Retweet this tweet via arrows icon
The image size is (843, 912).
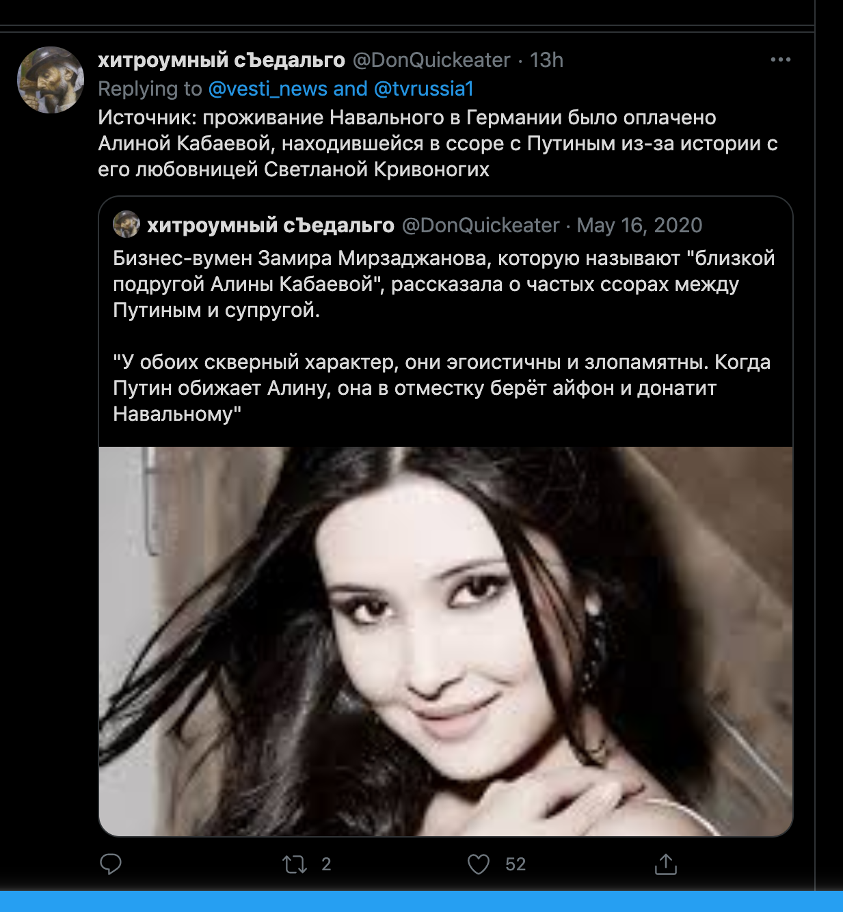[x=295, y=865]
